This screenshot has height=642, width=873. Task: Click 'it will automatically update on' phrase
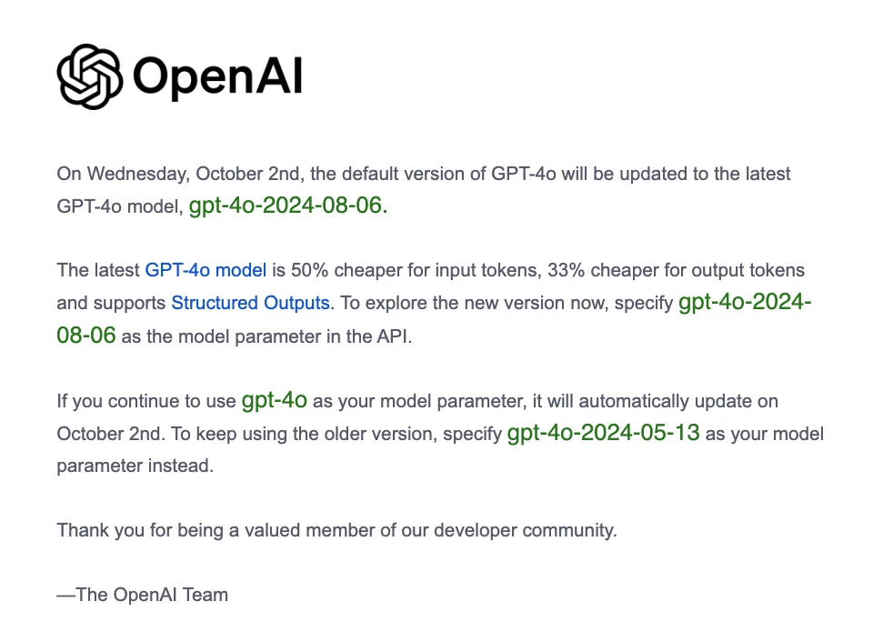(656, 401)
